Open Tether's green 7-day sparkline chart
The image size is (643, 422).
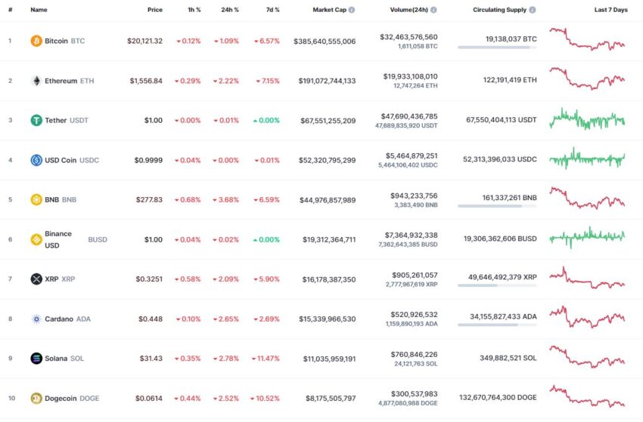(587, 119)
